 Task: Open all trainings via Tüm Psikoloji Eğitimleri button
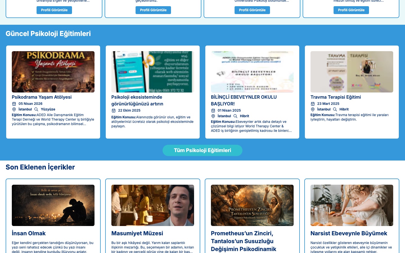[202, 150]
